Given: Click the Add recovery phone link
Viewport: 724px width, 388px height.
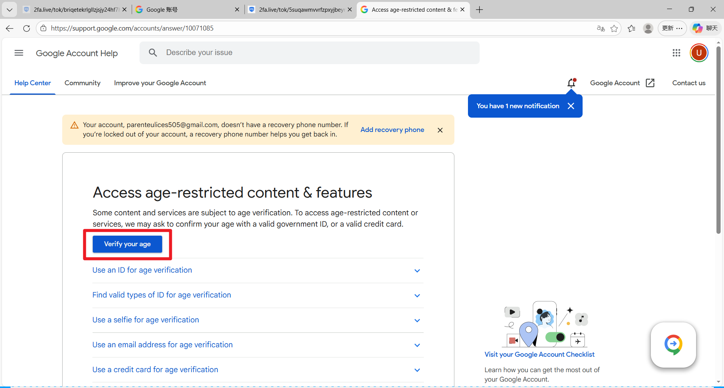Looking at the screenshot, I should coord(392,130).
